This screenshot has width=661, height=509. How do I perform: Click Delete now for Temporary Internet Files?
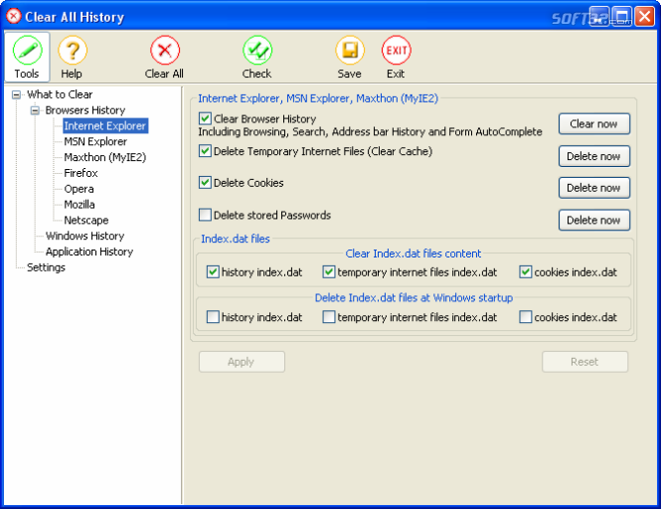594,156
